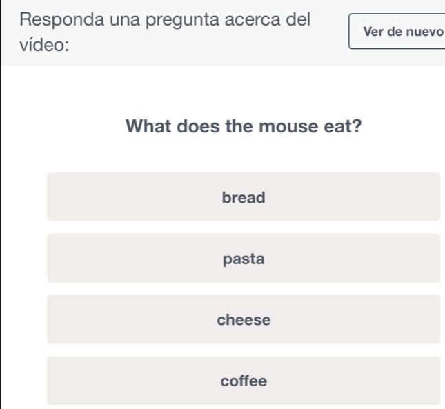Viewport: 445px width, 409px height.
Task: Click the 'Ver de nuevo' button
Action: (x=397, y=32)
